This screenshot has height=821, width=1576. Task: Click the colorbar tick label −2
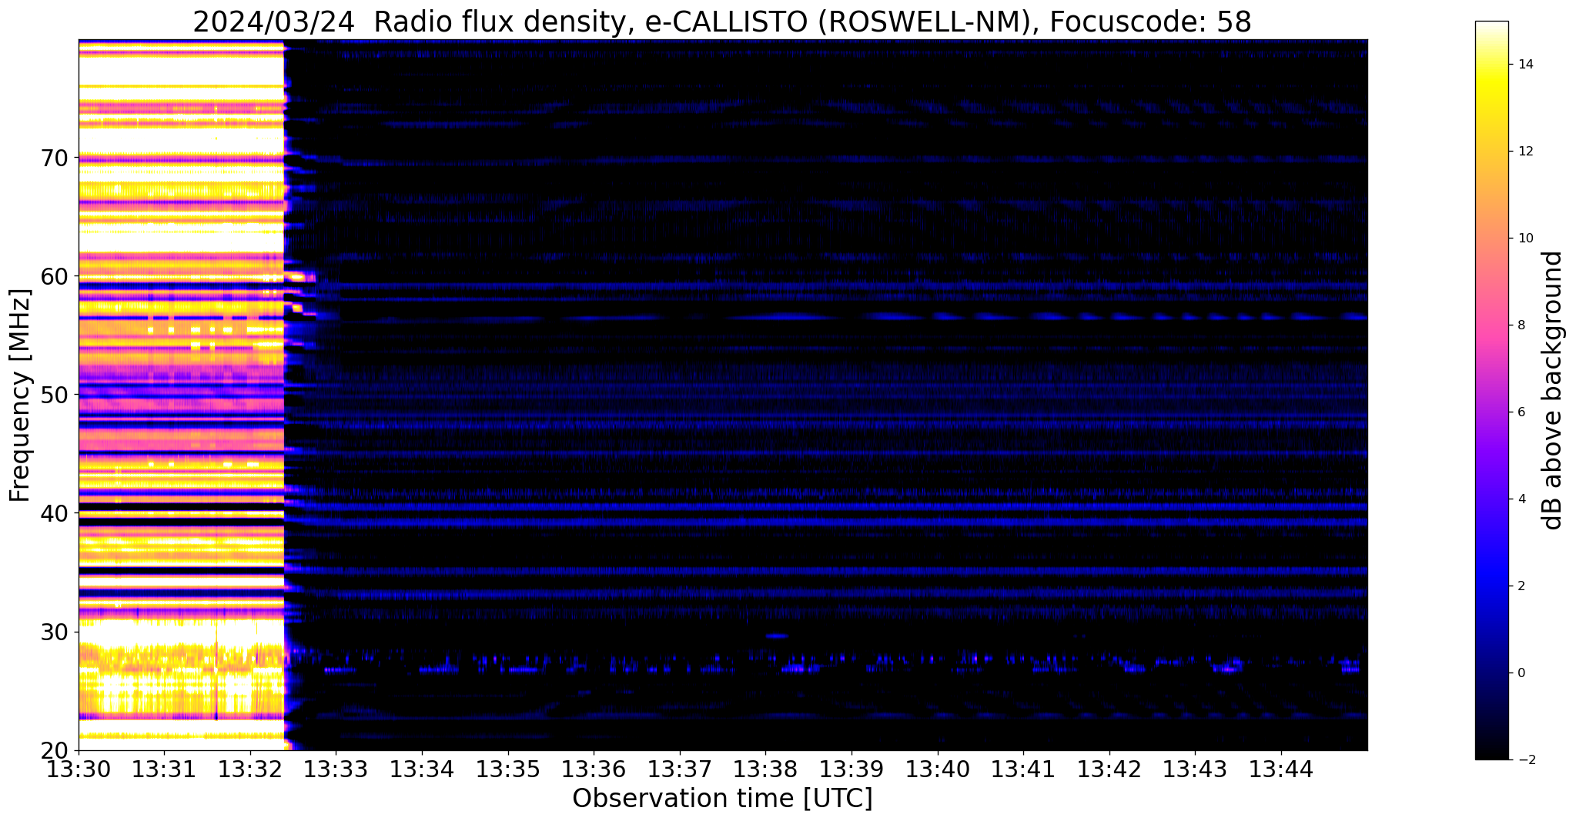(1525, 760)
